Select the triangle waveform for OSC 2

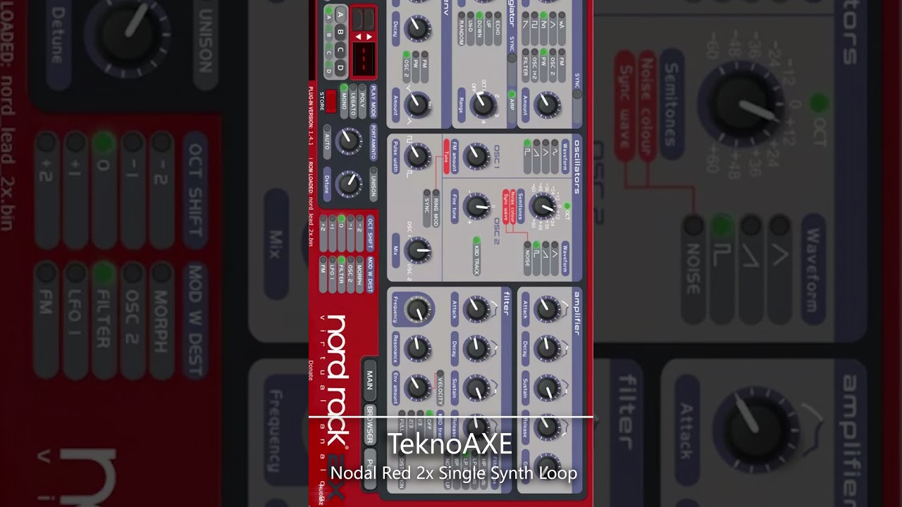pos(555,258)
